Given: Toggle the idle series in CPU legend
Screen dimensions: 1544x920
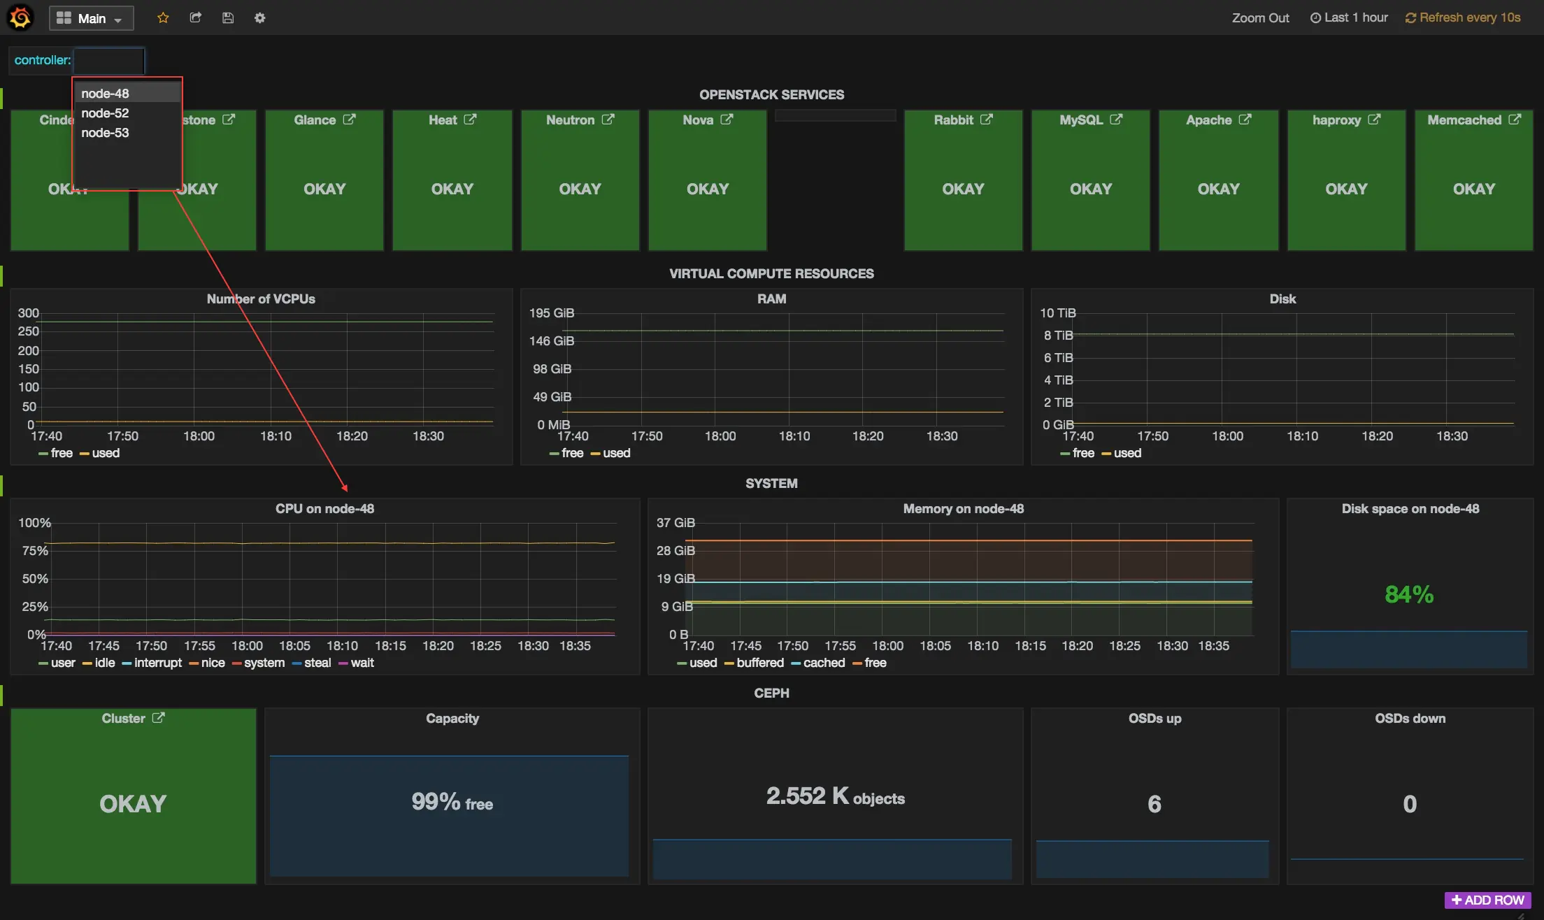Looking at the screenshot, I should click(105, 663).
